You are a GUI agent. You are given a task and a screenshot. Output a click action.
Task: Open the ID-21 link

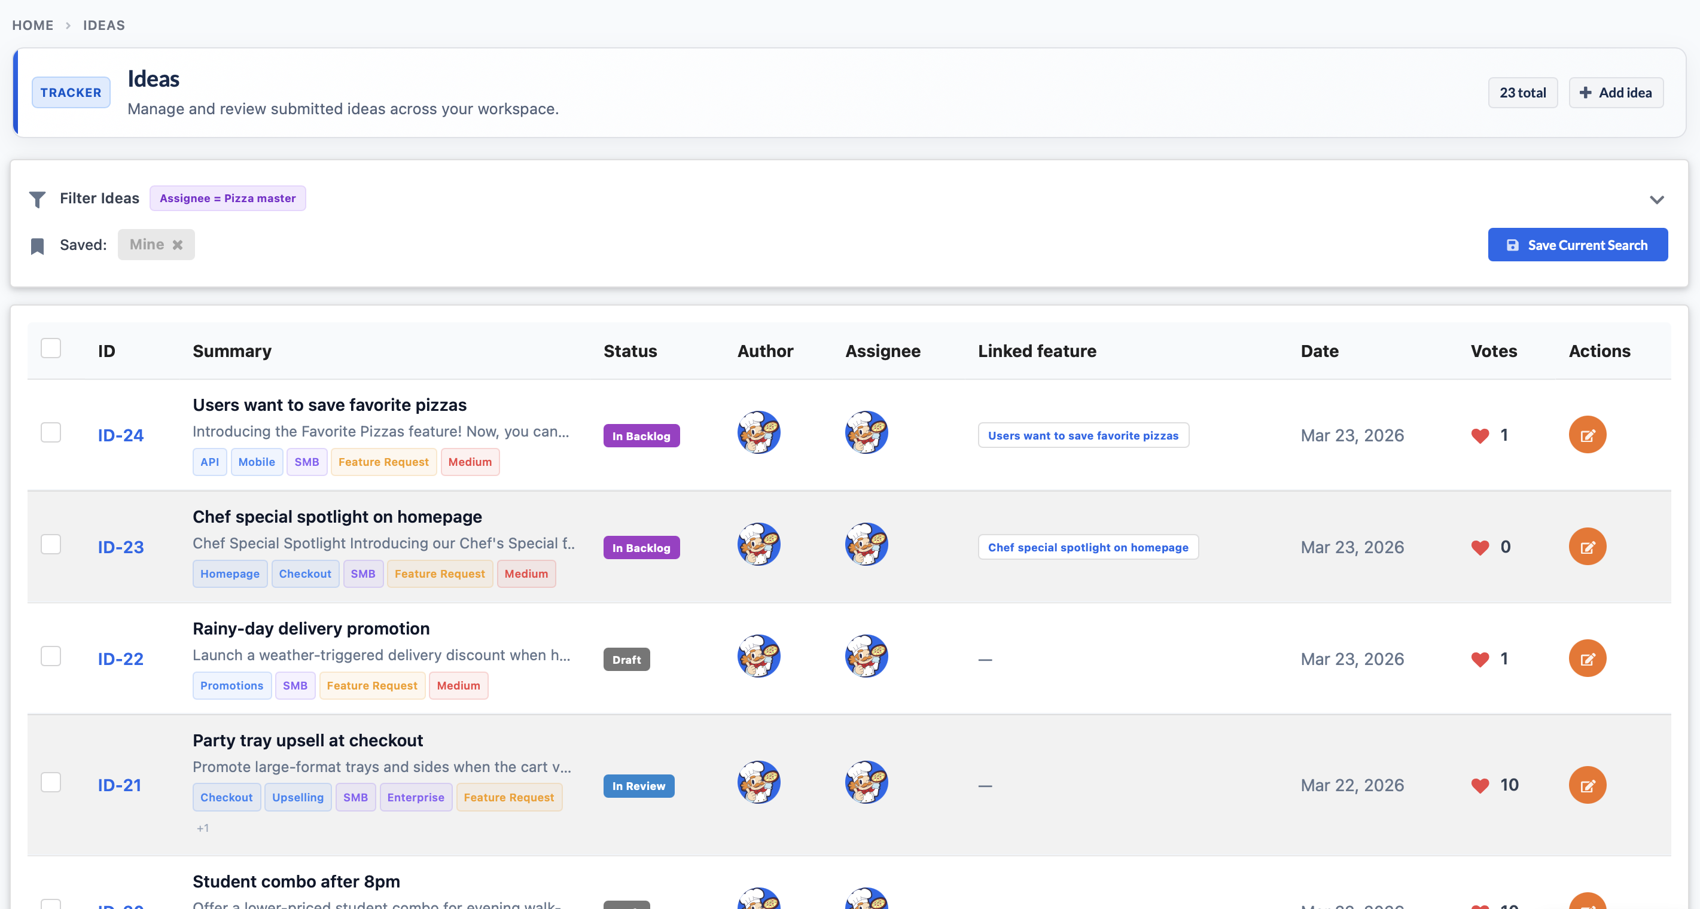[x=120, y=786]
